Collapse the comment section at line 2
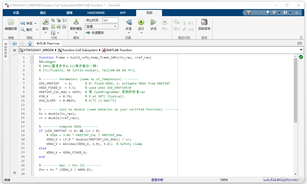This screenshot has height=184, width=307. [32, 62]
